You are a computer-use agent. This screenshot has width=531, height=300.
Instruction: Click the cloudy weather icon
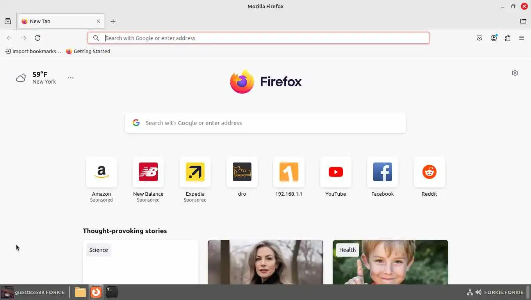point(21,78)
